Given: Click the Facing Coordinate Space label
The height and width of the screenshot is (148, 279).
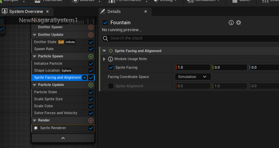Looking at the screenshot, I should pos(128,77).
